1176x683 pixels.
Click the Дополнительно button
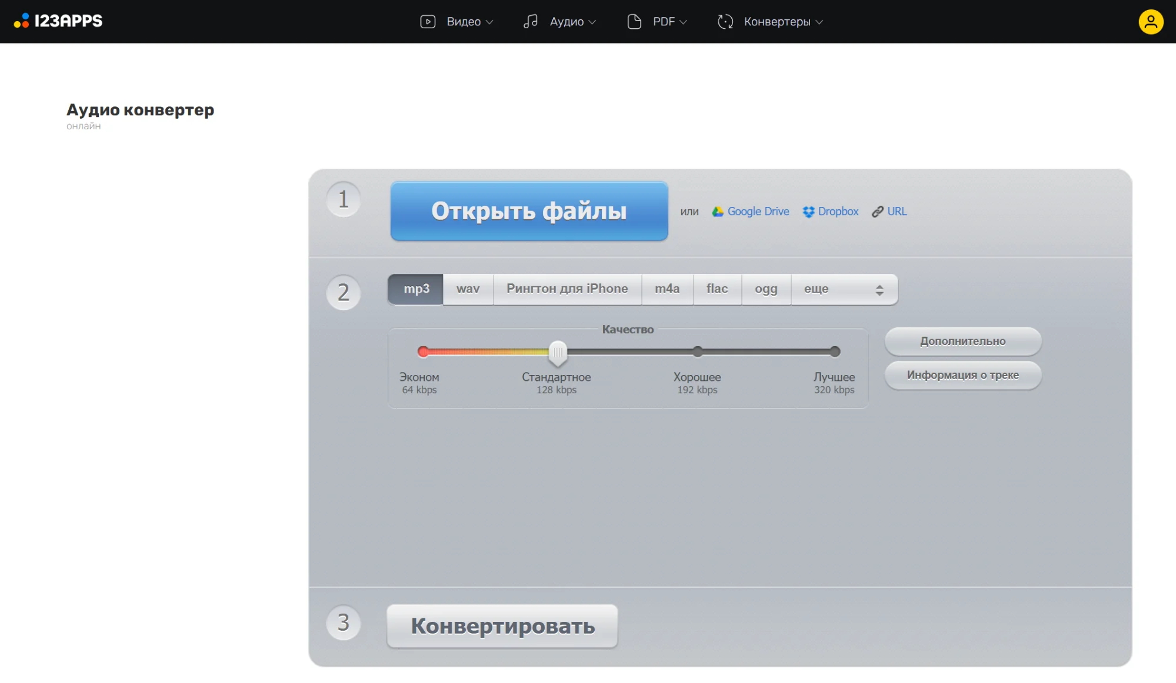tap(963, 341)
